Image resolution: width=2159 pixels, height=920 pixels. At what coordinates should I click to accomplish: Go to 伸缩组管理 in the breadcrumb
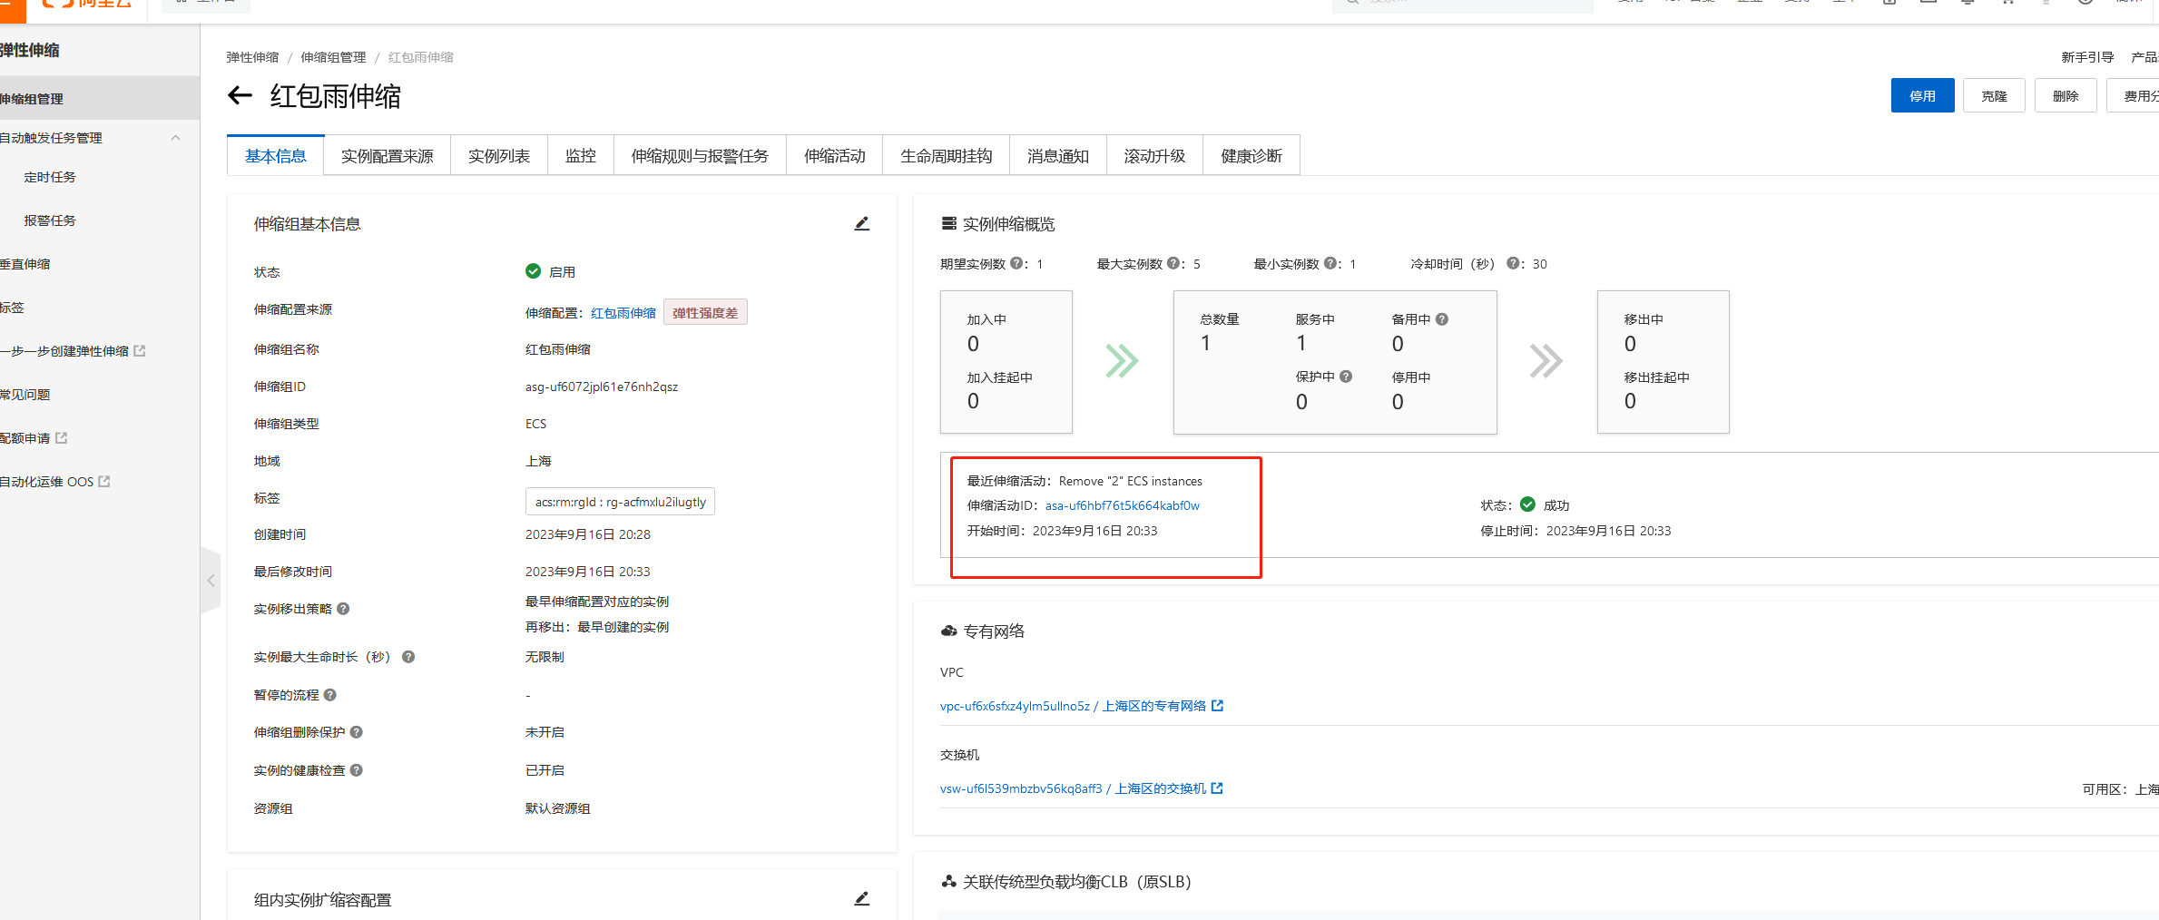click(x=333, y=57)
